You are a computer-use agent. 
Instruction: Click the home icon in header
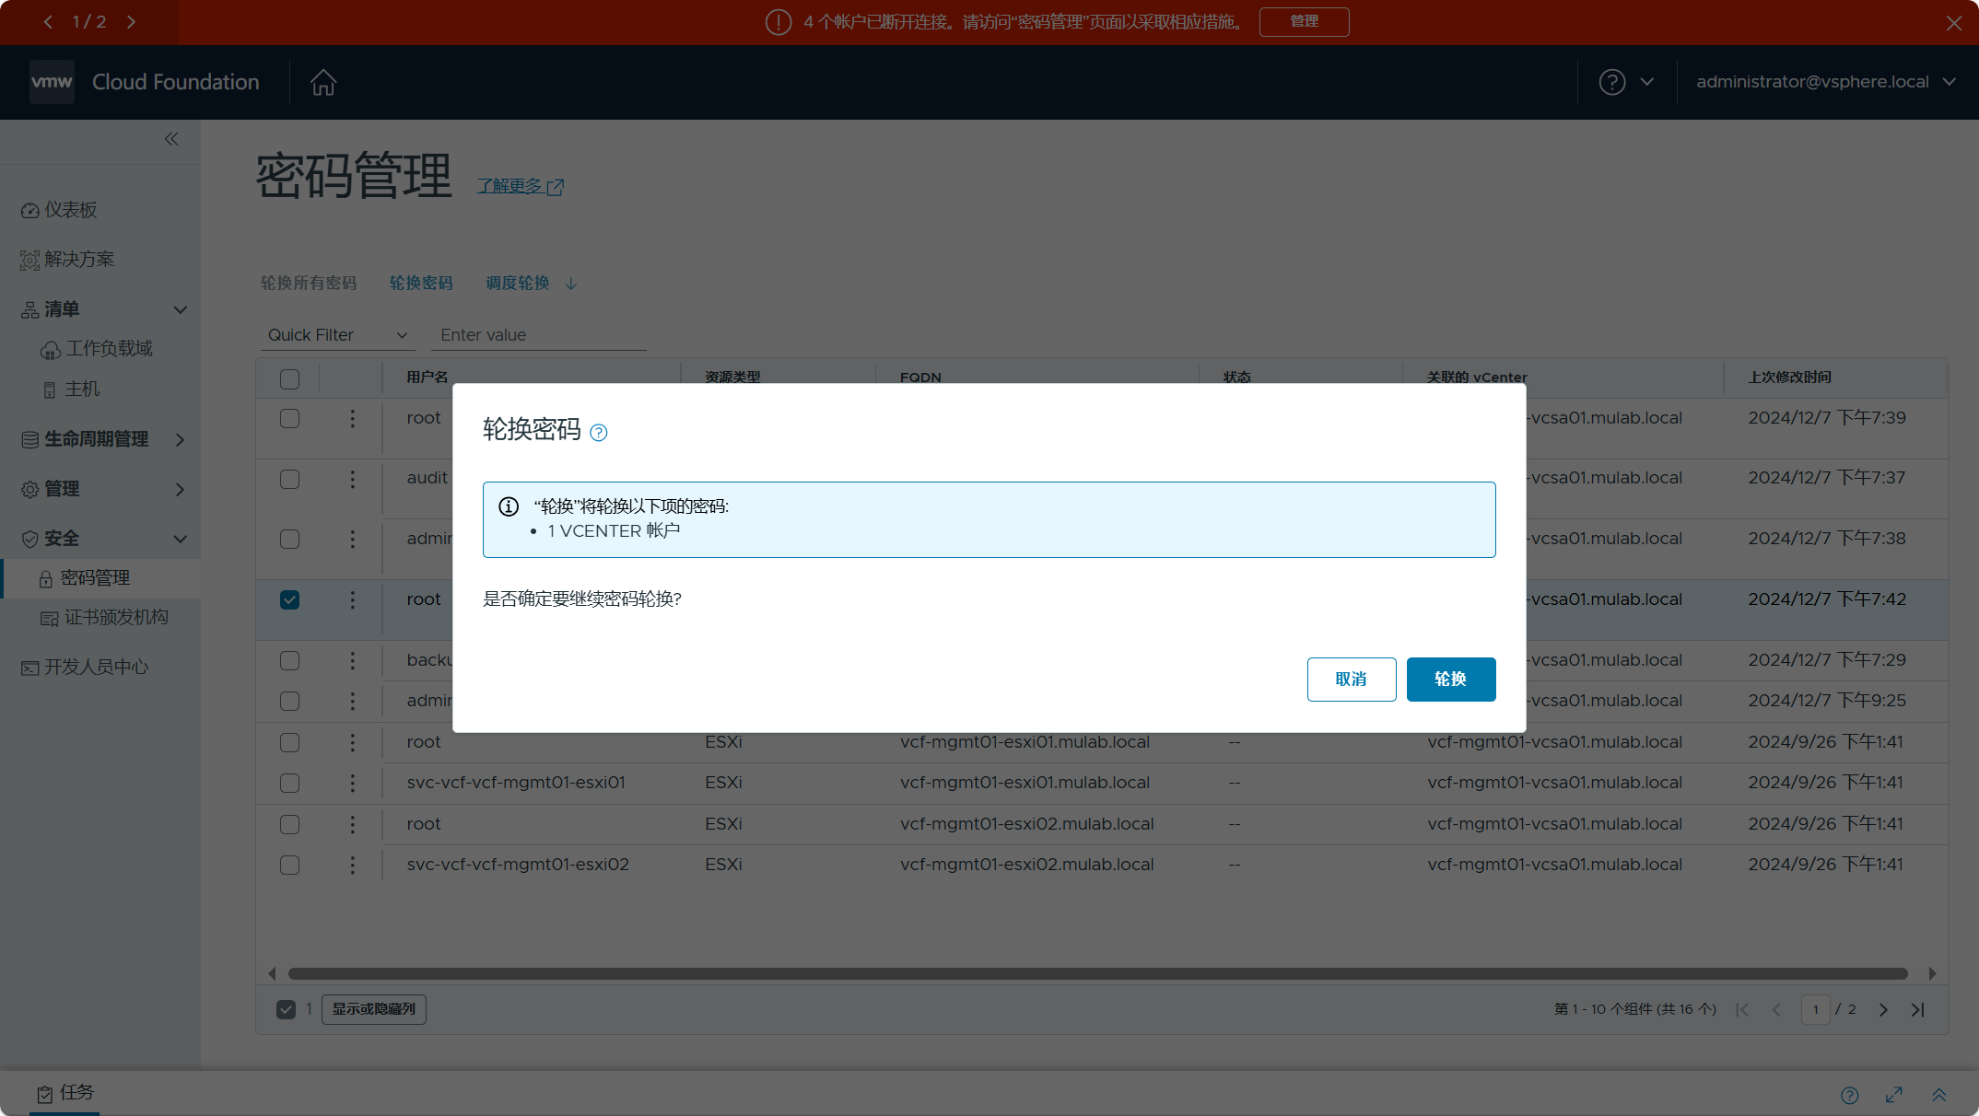[322, 82]
